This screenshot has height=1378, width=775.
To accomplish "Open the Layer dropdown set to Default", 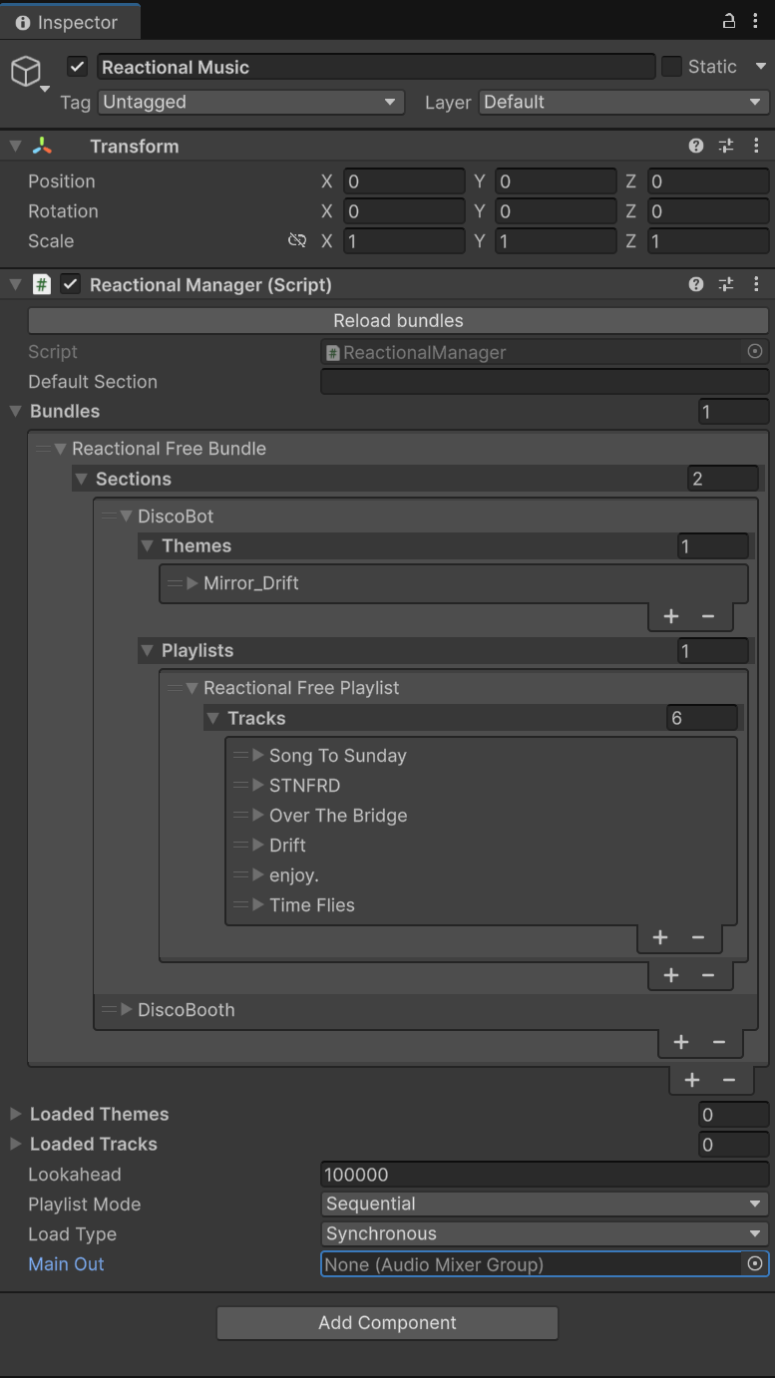I will tap(623, 102).
